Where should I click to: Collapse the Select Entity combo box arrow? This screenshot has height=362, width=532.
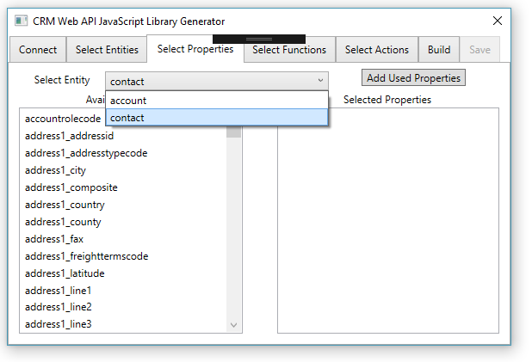[320, 81]
